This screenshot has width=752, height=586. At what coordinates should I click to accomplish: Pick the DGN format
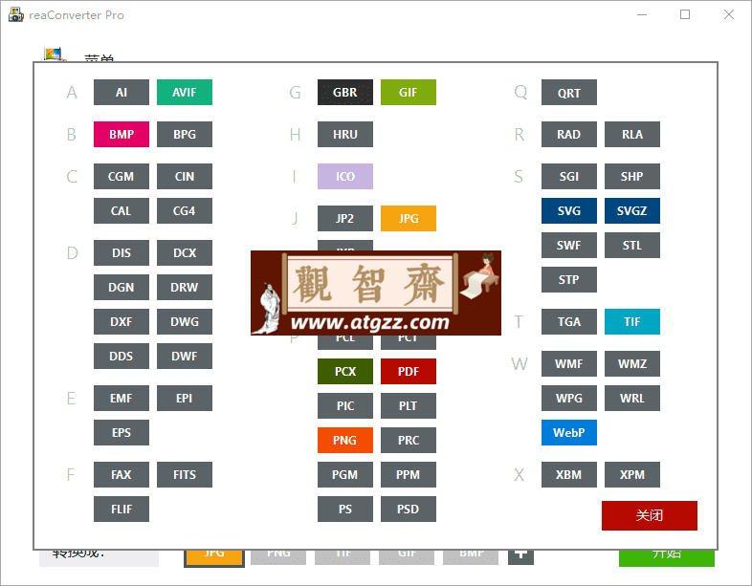point(122,287)
